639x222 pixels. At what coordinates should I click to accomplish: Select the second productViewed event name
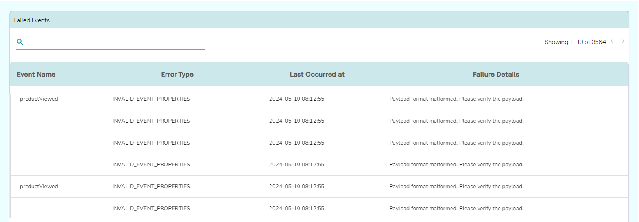(39, 187)
